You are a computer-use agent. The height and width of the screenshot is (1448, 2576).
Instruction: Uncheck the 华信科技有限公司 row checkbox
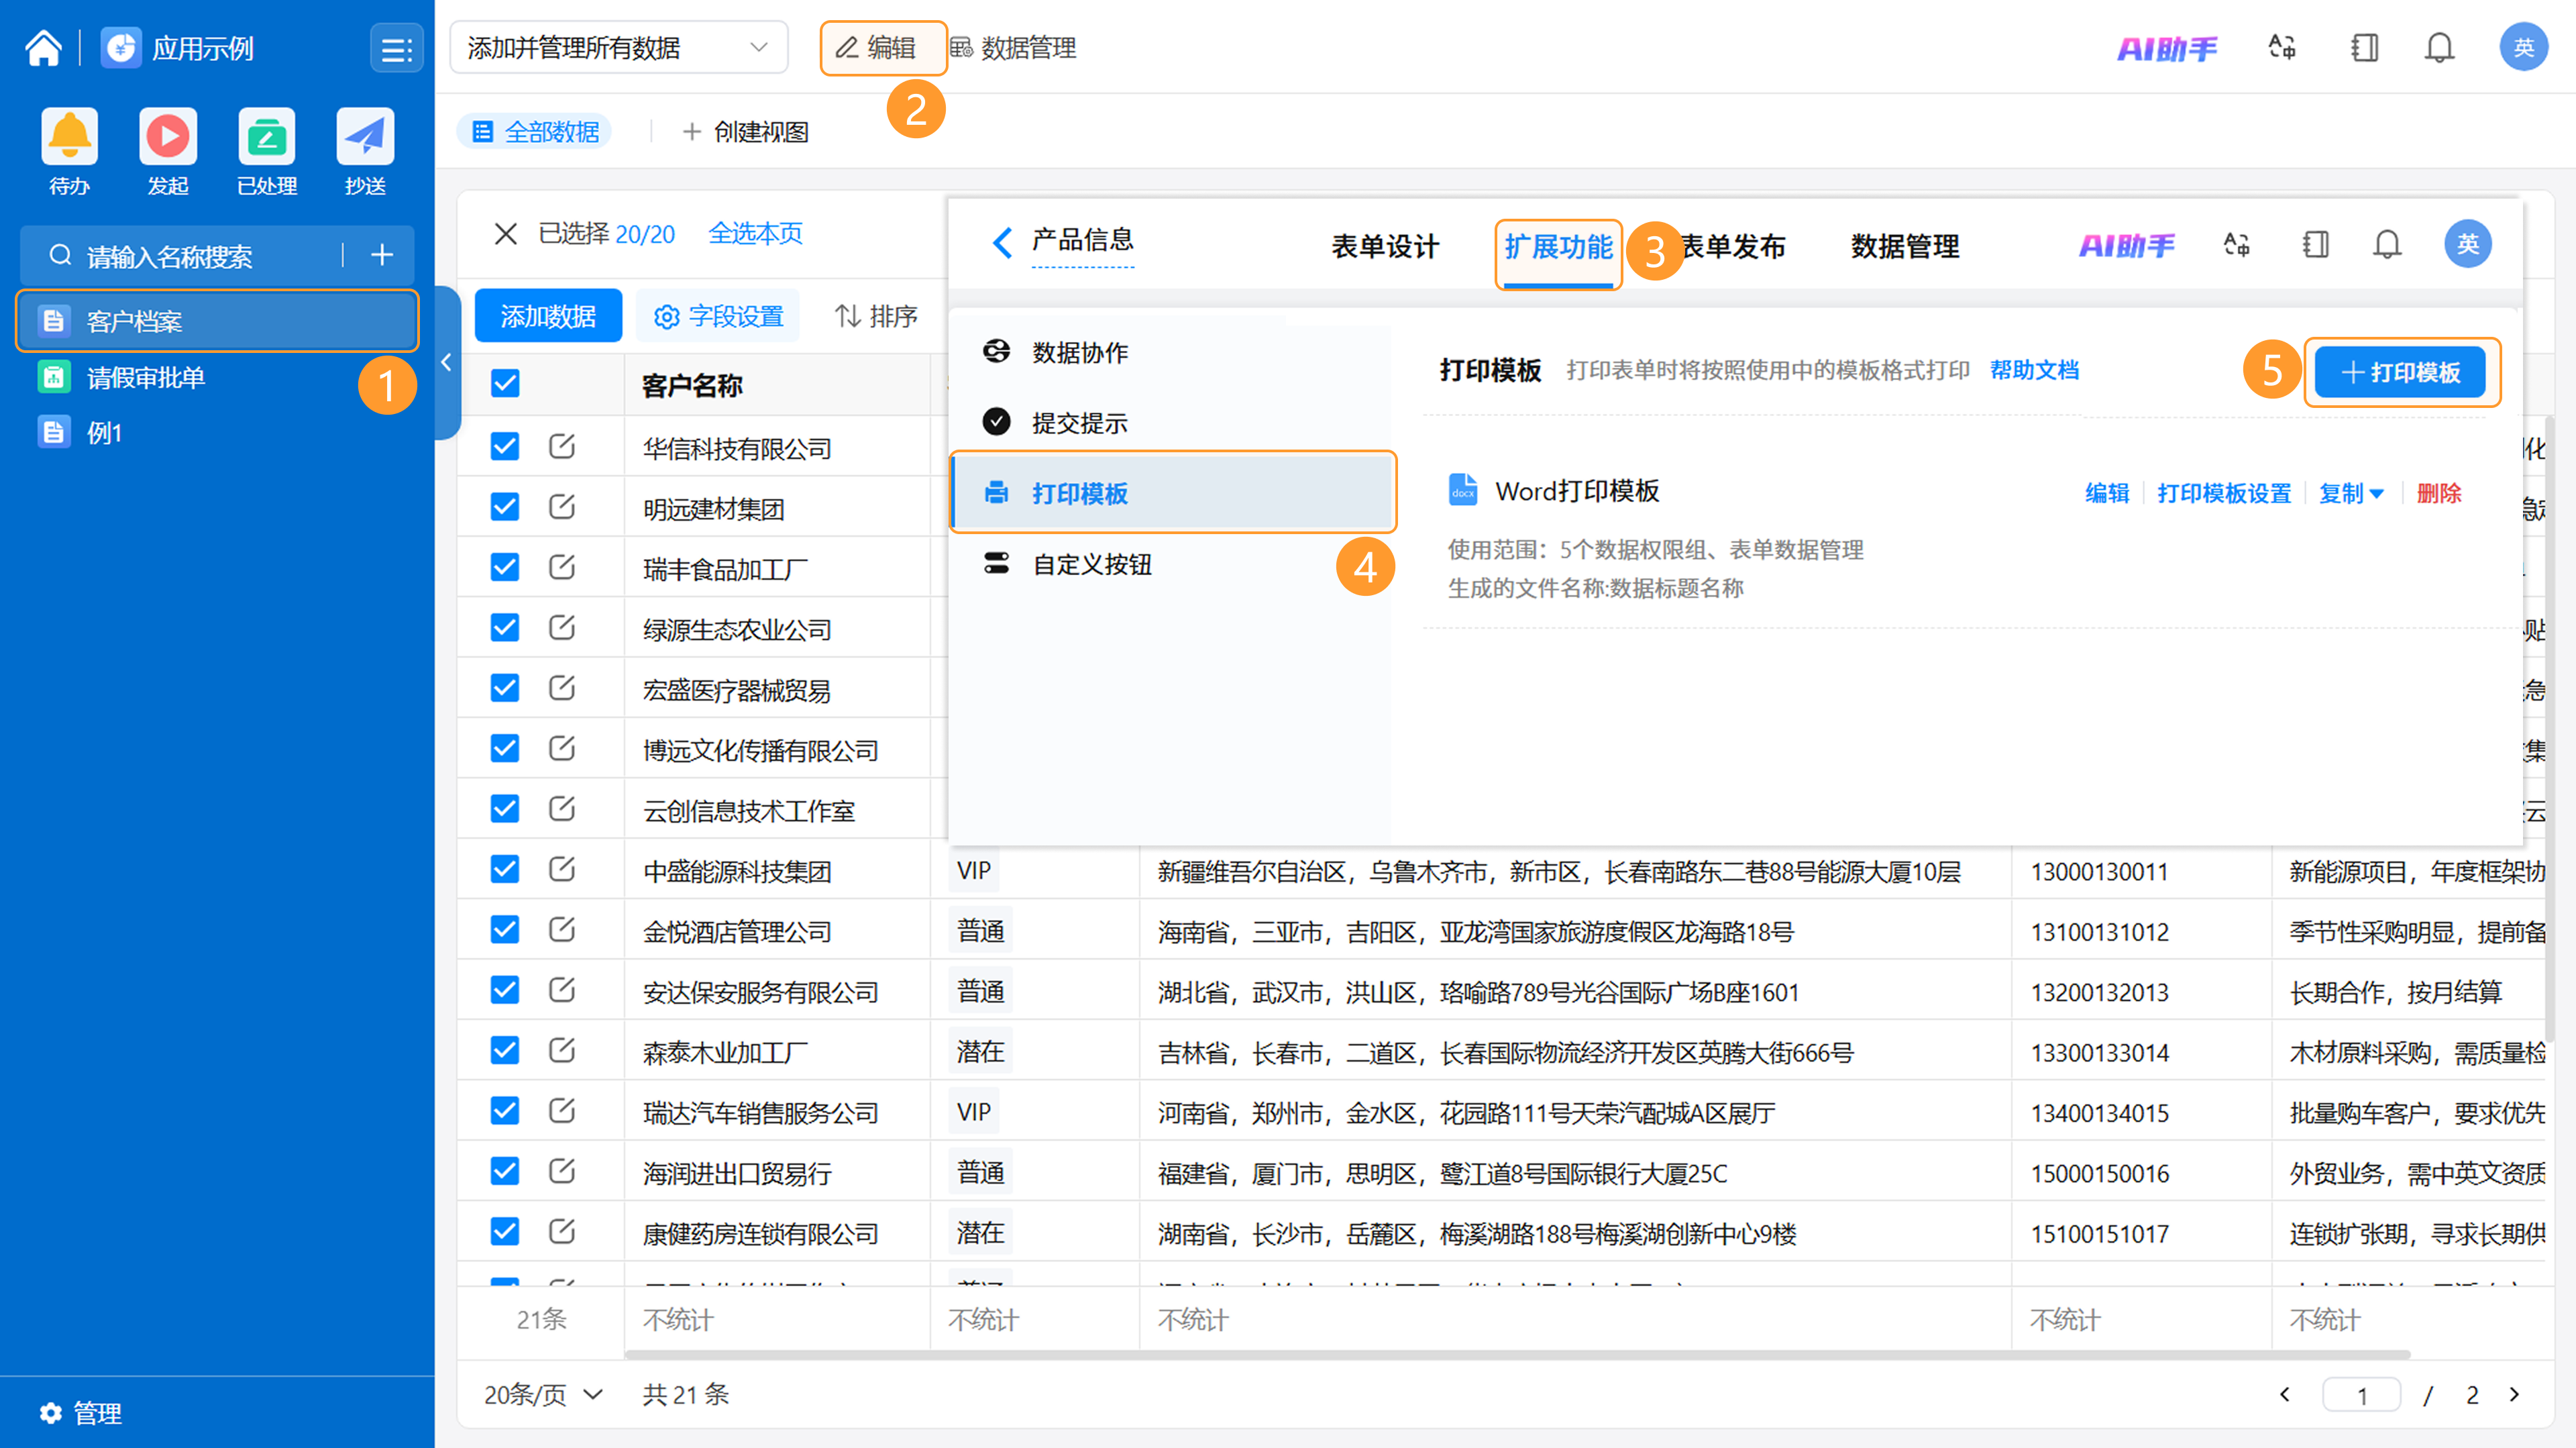point(505,446)
